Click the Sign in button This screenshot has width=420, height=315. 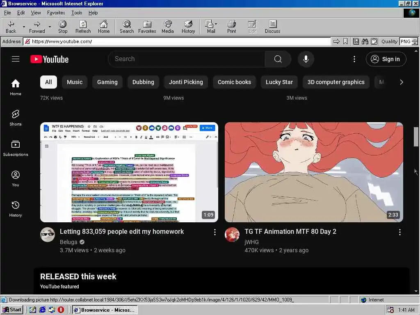click(386, 59)
